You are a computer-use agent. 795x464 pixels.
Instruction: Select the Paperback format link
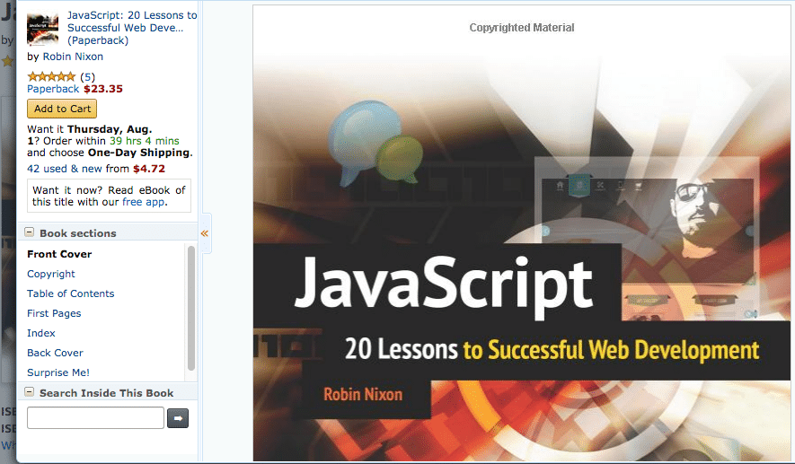click(53, 89)
